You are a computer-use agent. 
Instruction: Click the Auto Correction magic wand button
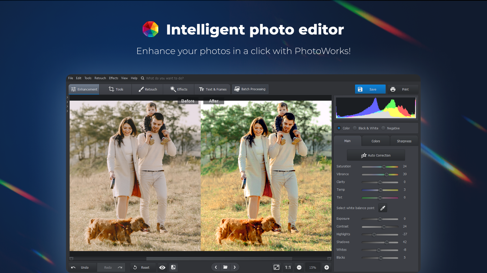point(376,155)
